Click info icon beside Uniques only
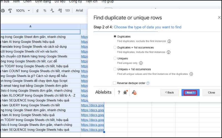Viewport: 222px width, 138px height. pos(141,63)
